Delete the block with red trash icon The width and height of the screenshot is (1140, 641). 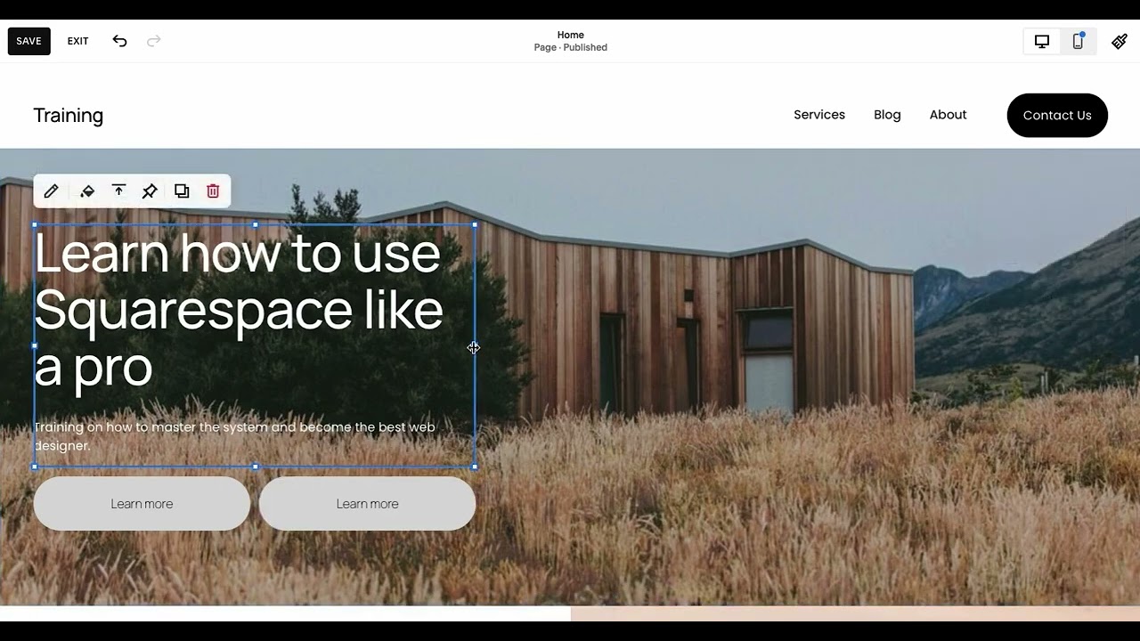[x=213, y=191]
